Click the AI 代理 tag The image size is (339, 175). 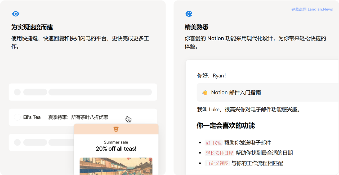click(213, 143)
